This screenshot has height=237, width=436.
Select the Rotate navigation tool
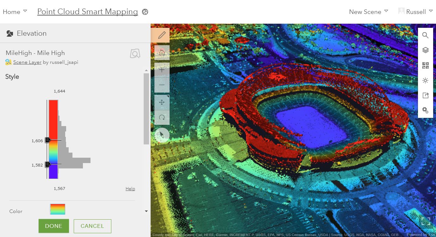162,118
